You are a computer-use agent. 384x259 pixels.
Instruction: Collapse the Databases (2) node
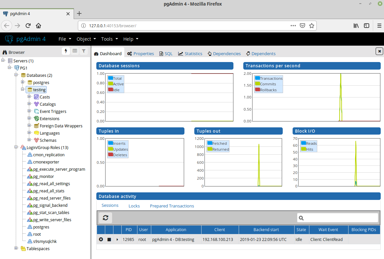click(x=16, y=75)
